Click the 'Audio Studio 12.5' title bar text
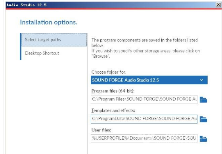This screenshot has width=222, height=154. pos(27,5)
